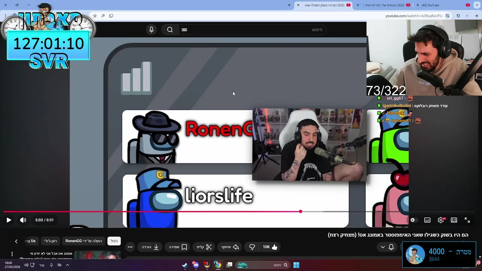Image resolution: width=482 pixels, height=271 pixels.
Task: Dislike the video with the thumbs-down icon
Action: 252,247
